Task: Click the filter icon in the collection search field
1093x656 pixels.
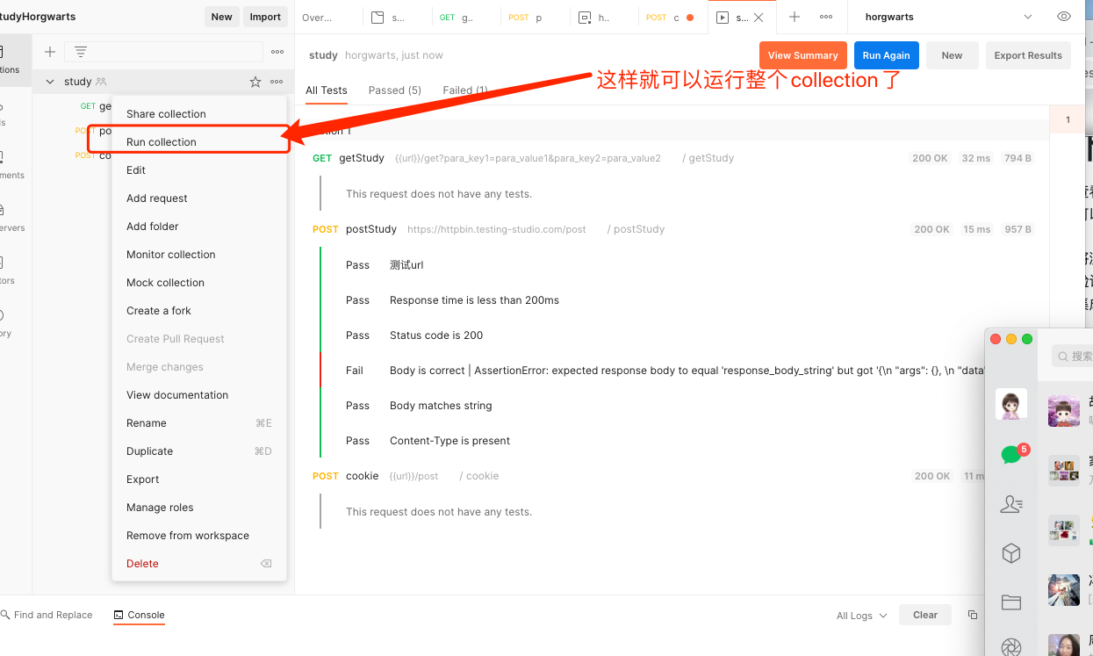Action: pyautogui.click(x=81, y=52)
